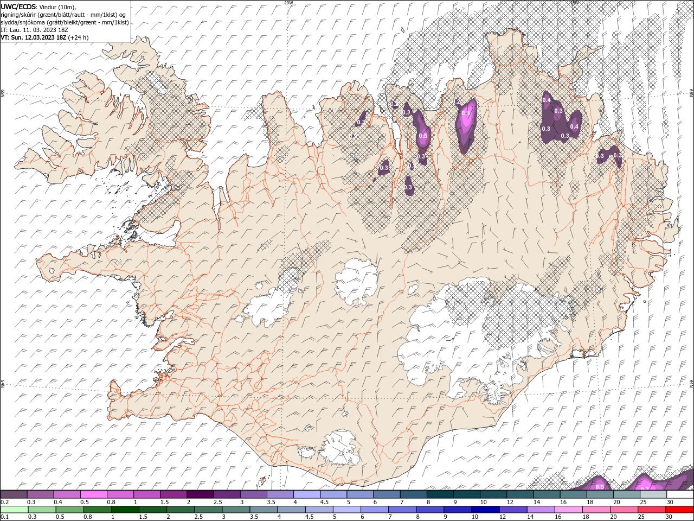
Task: Click the 2.5 swatch in upper snow legend row
Action: tap(227, 494)
